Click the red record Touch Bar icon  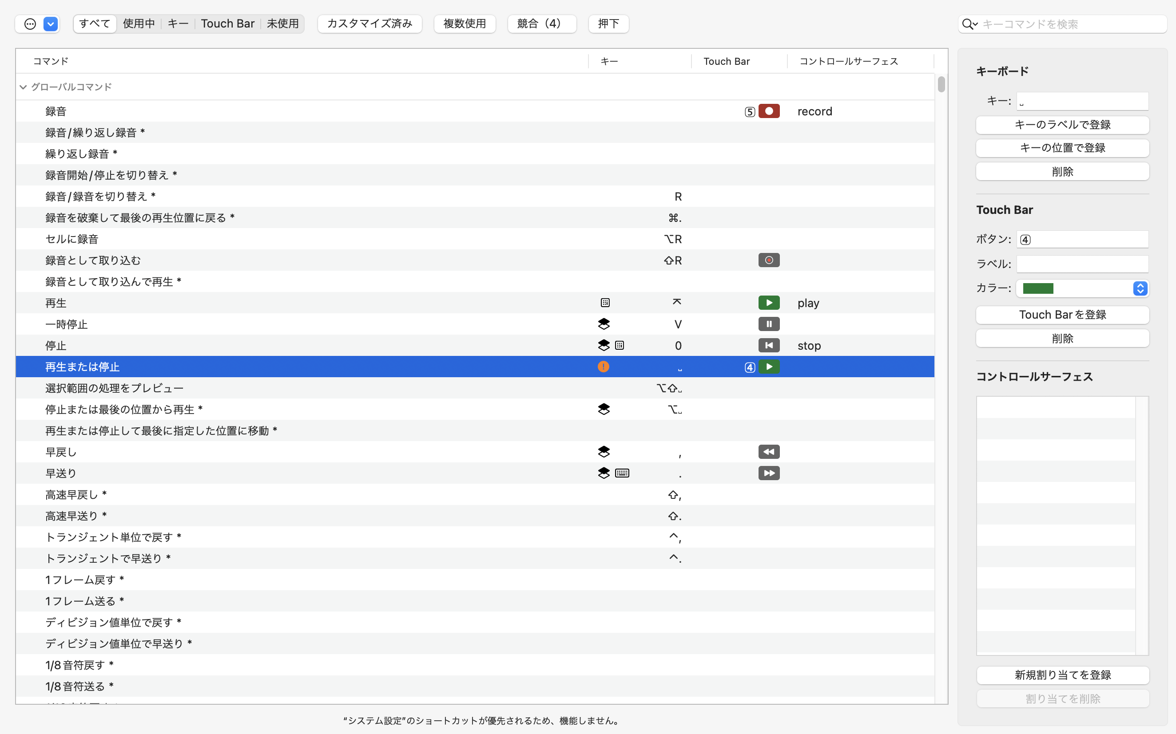[x=768, y=111]
